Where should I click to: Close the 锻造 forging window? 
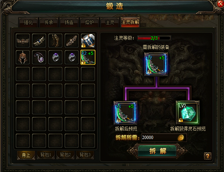[220, 4]
